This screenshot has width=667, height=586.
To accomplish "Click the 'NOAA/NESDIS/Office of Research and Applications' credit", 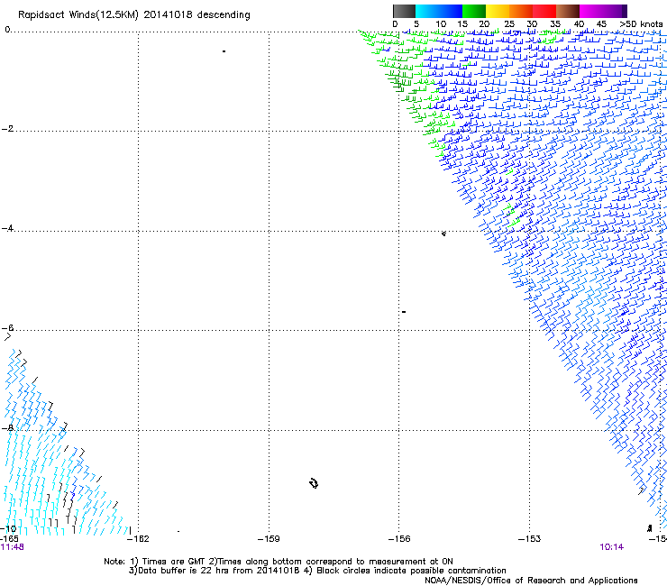I will coord(531,581).
